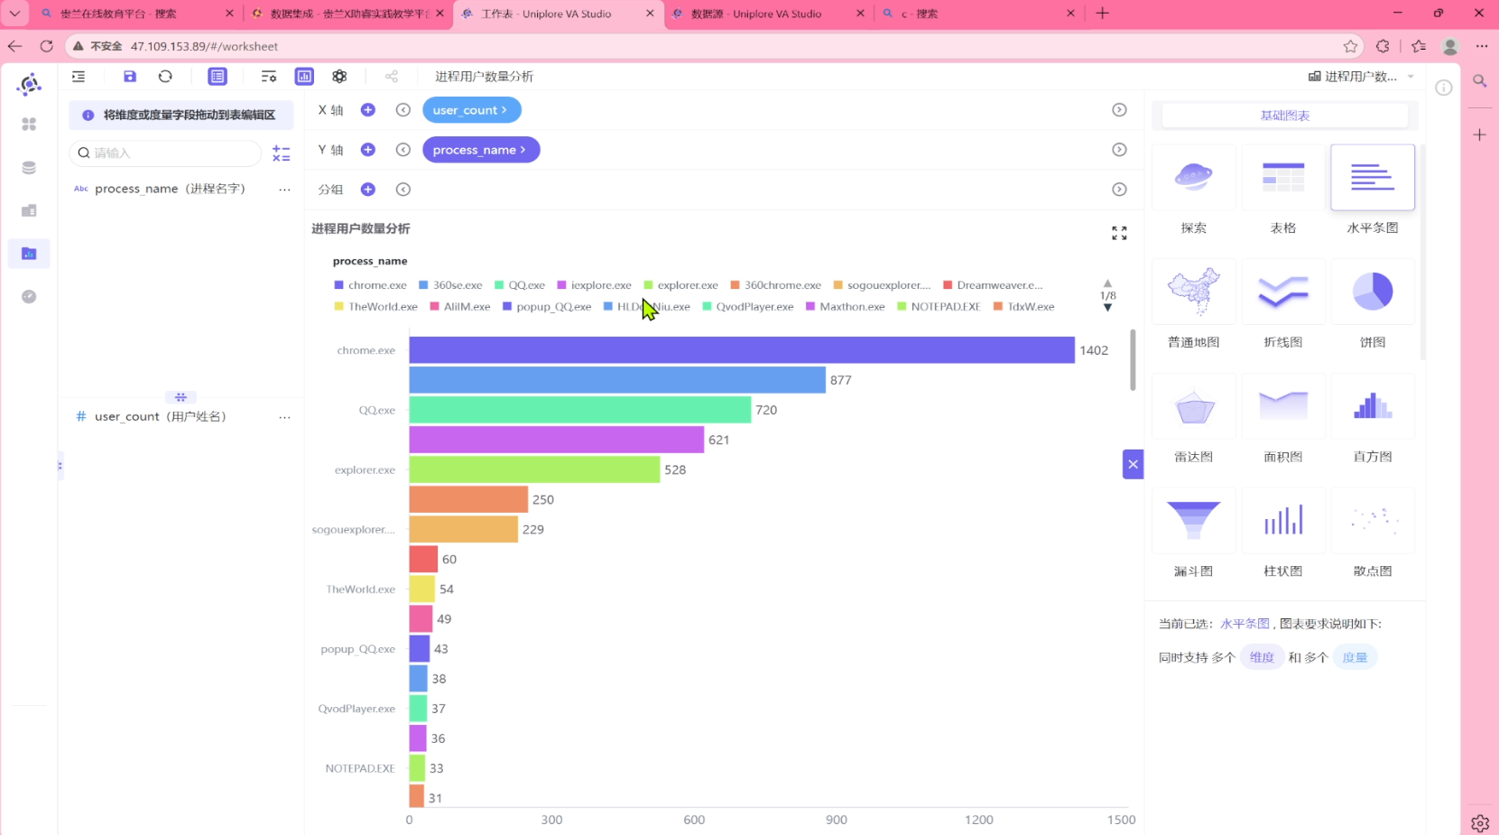Select the chart view toolbar icon
The width and height of the screenshot is (1499, 835).
click(x=304, y=77)
